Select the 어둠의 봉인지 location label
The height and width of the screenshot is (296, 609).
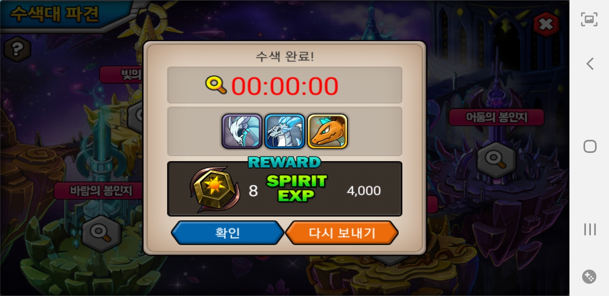pos(496,118)
